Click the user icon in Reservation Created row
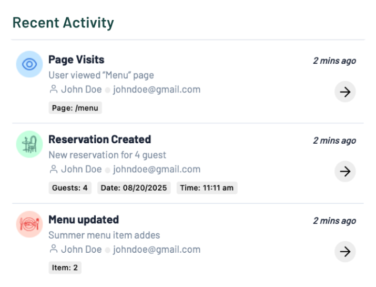The width and height of the screenshot is (376, 287). [53, 170]
